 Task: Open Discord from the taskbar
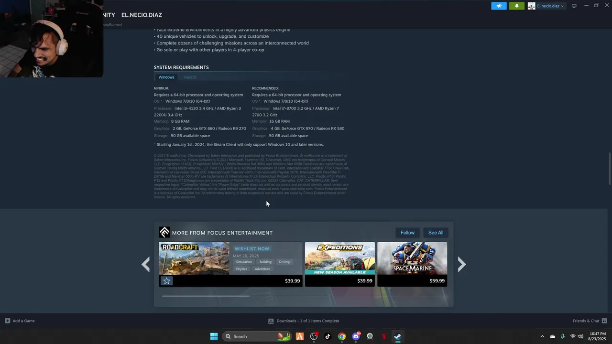(356, 336)
